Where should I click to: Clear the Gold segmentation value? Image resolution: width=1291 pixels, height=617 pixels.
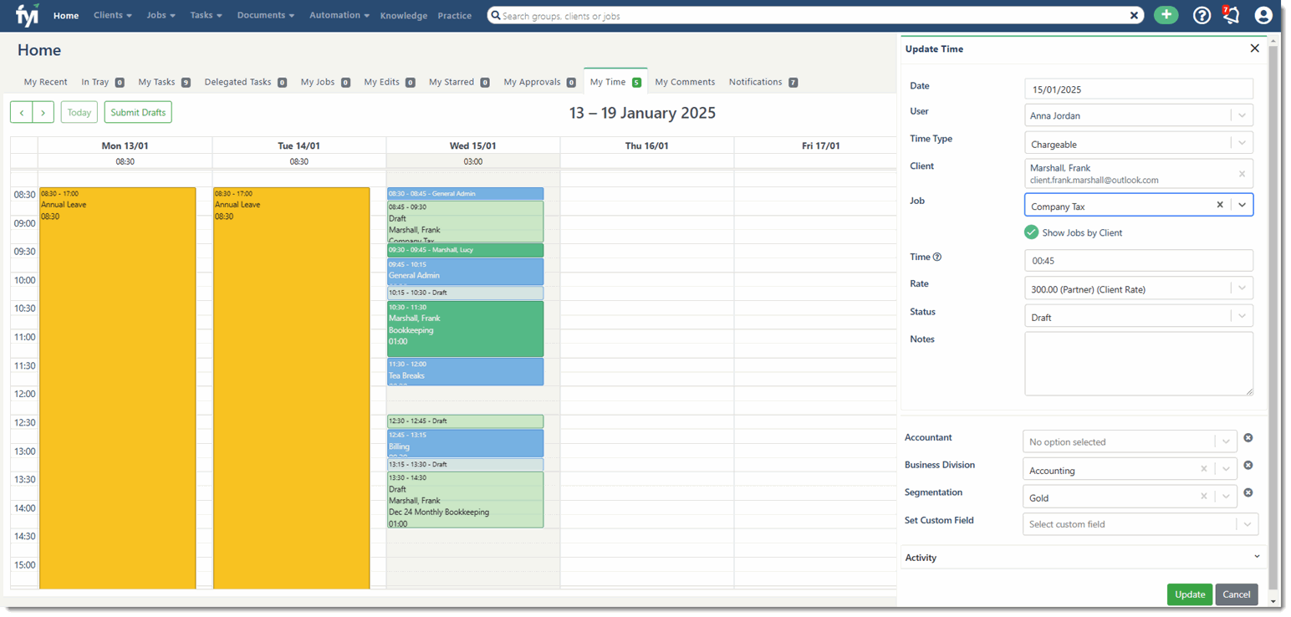[x=1204, y=497]
